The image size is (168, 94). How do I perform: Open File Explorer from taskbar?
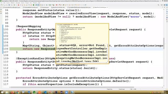7,92
